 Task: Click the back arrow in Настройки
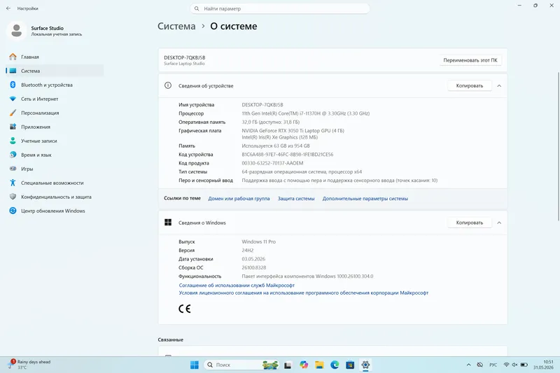point(8,8)
